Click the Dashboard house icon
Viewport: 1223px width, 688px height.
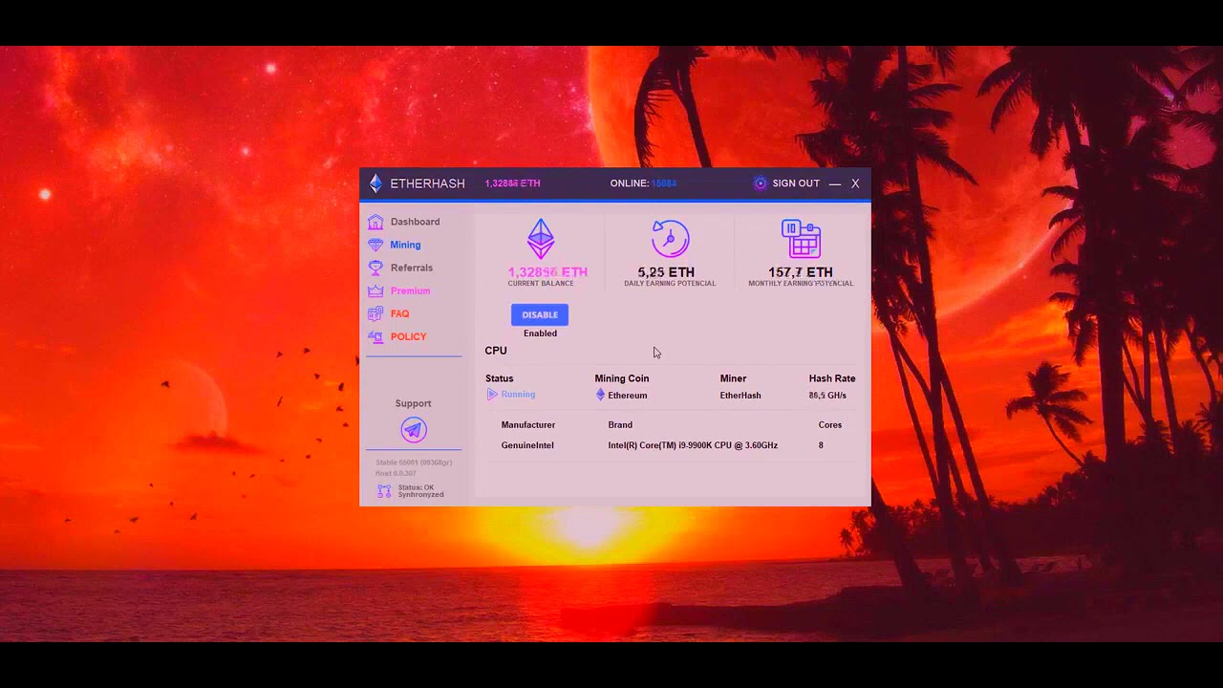point(375,222)
